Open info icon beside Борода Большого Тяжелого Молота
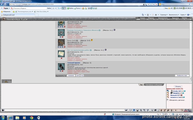The image size is (193, 120). pos(99,30)
